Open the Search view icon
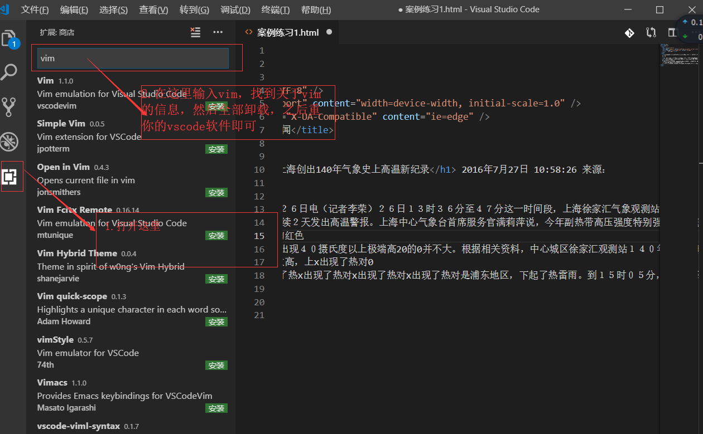This screenshot has height=434, width=703. tap(11, 72)
